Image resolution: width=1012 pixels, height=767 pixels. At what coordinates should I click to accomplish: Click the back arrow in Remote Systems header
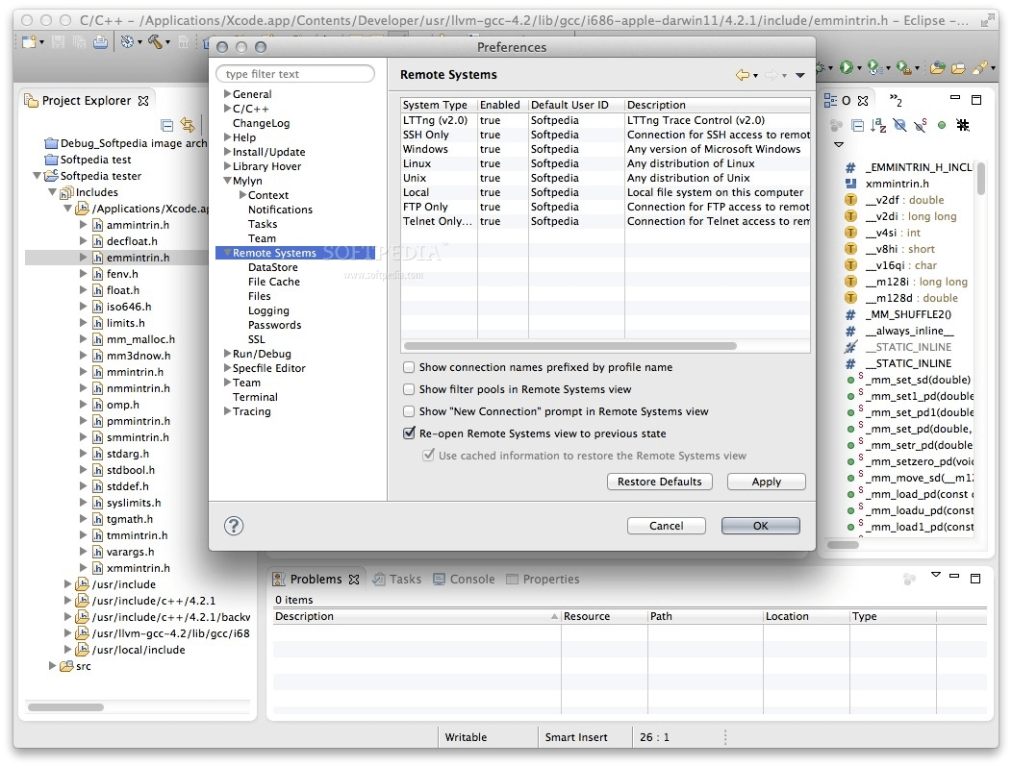[x=743, y=75]
